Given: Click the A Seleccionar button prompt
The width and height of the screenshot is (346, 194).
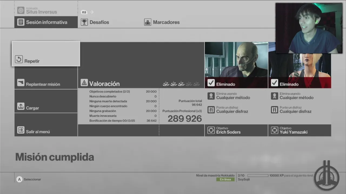Looking at the screenshot, I should [x=29, y=179].
